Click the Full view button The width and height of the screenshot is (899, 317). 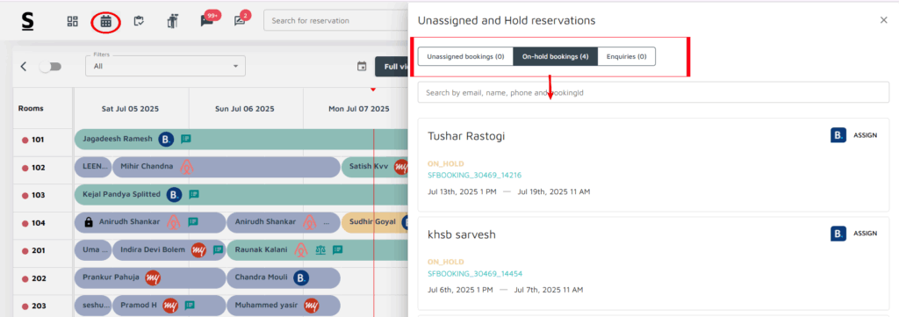[392, 67]
